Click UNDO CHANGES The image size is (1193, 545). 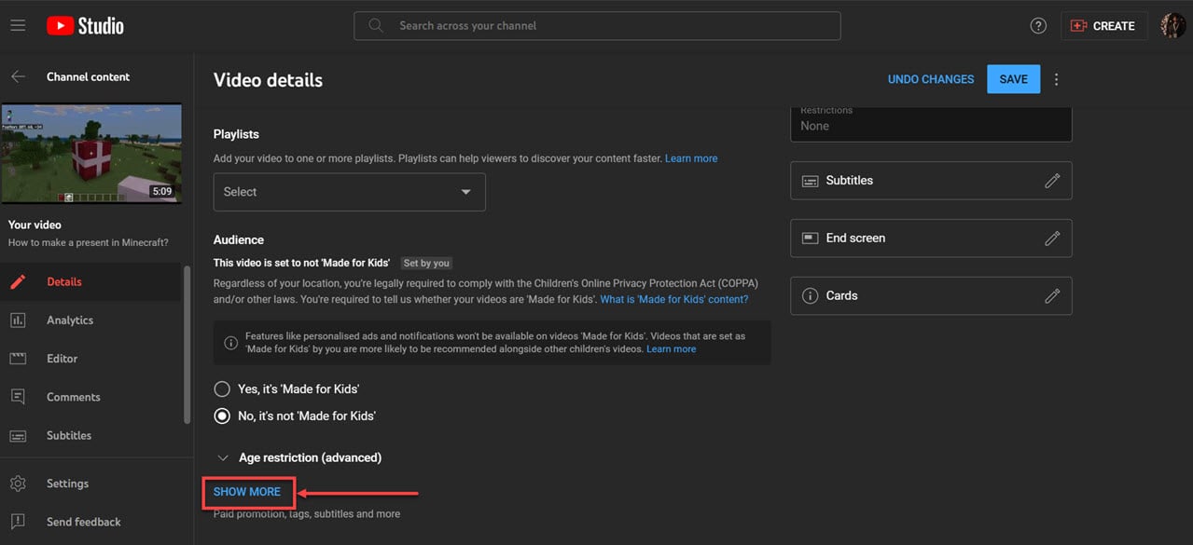[x=930, y=79]
